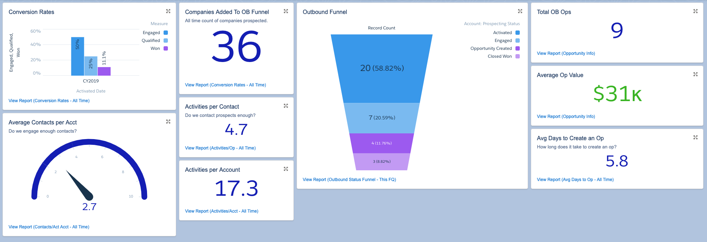707x242 pixels.
Task: Expand the Companies Added To OB Funnel widget
Action: pyautogui.click(x=286, y=11)
